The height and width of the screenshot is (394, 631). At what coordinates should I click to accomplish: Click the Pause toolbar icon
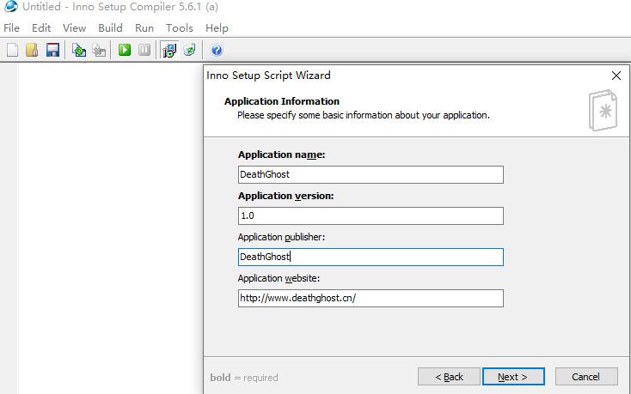pos(144,50)
